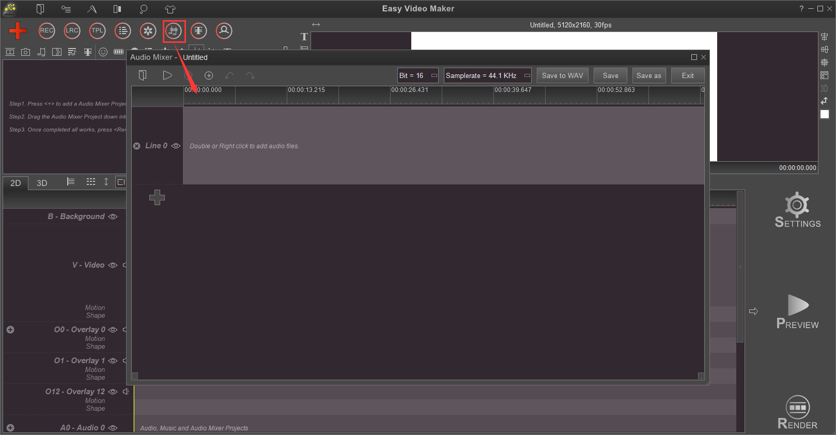
Task: Remove Line 0 with its X icon
Action: coord(137,146)
